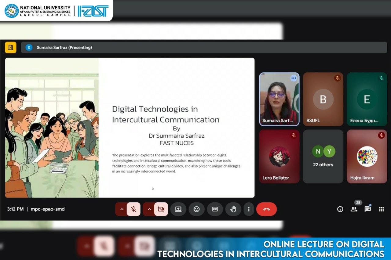Viewport: 391px width, 260px height.
Task: Select the Lera Bellator participant tile
Action: [x=279, y=157]
